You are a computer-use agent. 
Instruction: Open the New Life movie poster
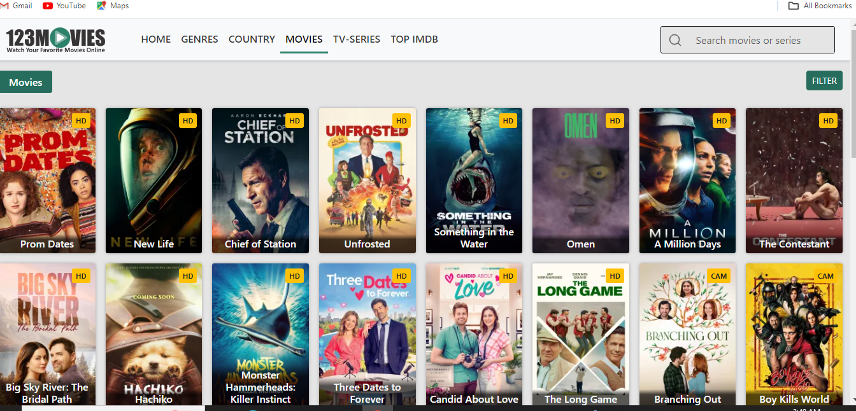point(153,181)
